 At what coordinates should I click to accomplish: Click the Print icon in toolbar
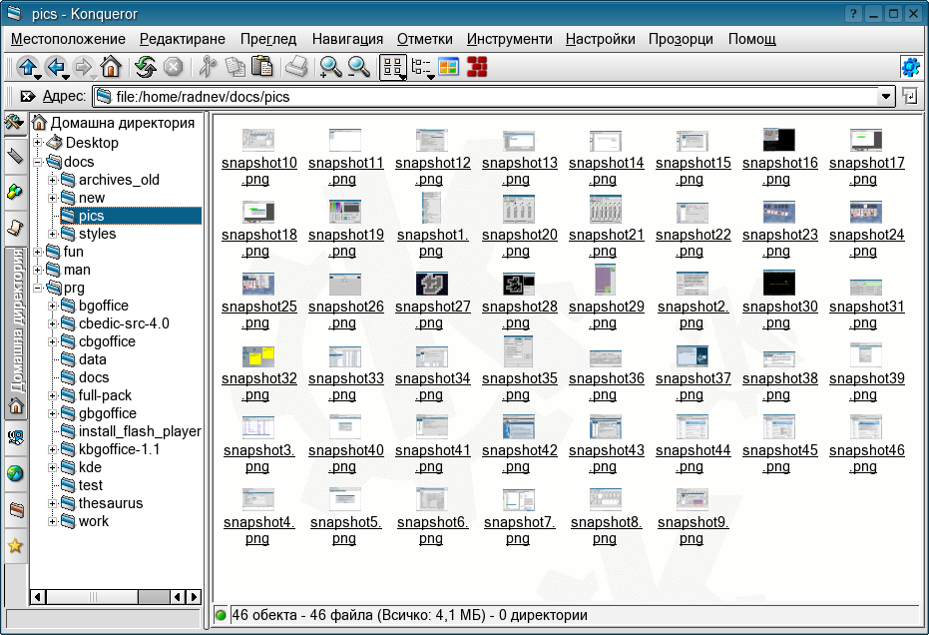pyautogui.click(x=296, y=67)
